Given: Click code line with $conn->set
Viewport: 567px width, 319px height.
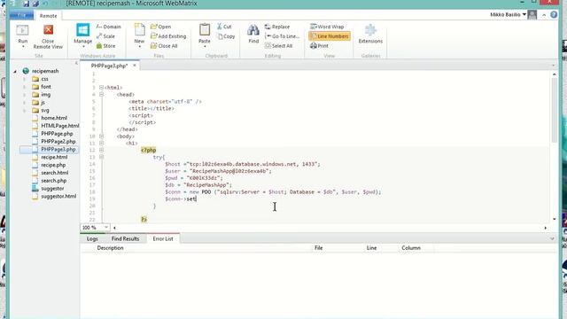Looking at the screenshot, I should point(181,198).
